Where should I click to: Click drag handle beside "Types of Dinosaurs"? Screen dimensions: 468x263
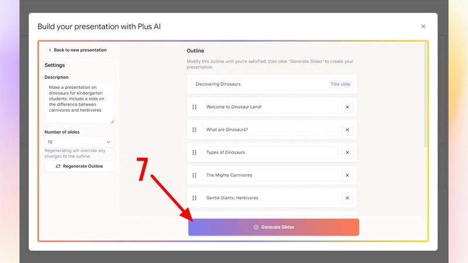pyautogui.click(x=194, y=153)
